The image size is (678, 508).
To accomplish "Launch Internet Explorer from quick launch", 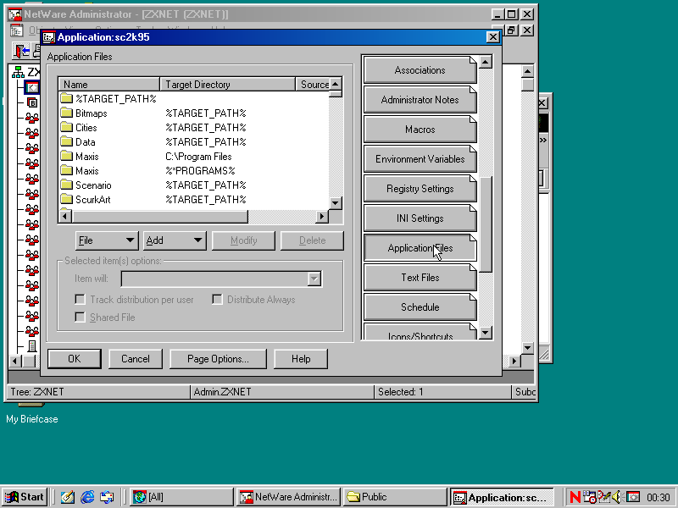I will 87,497.
